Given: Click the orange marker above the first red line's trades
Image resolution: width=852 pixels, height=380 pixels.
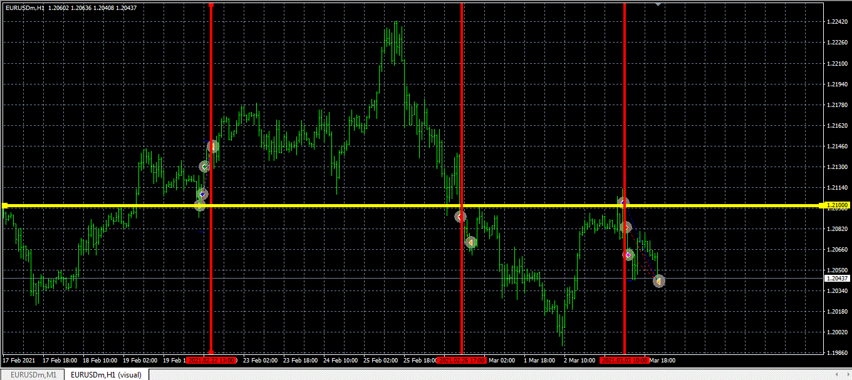Looking at the screenshot, I should pos(213,146).
